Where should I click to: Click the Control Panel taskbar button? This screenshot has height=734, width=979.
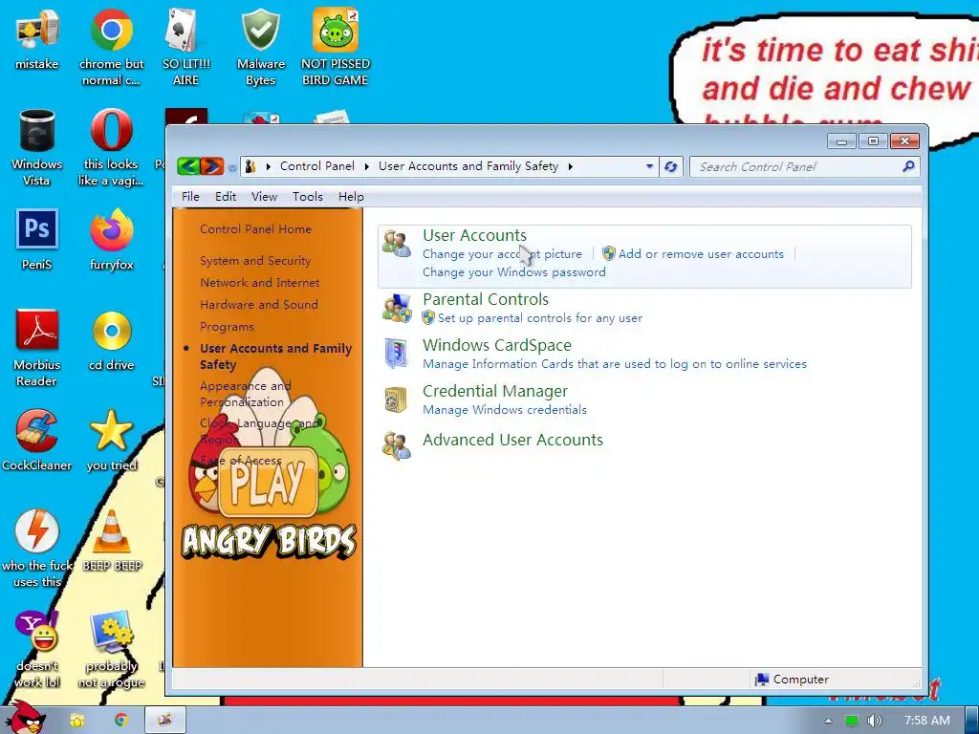pyautogui.click(x=165, y=720)
